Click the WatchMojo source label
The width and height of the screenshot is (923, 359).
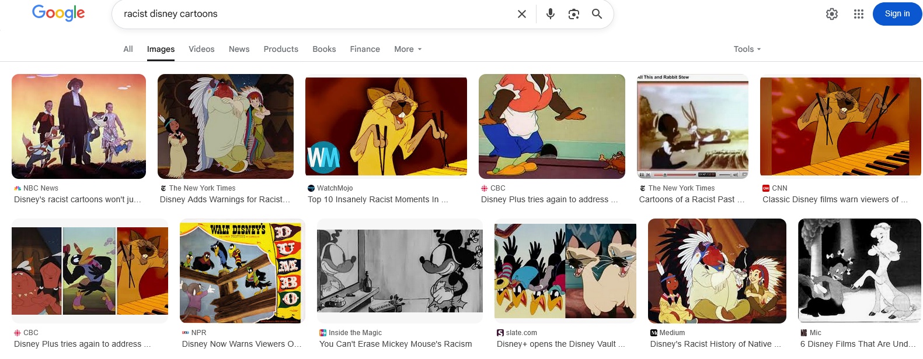point(335,188)
